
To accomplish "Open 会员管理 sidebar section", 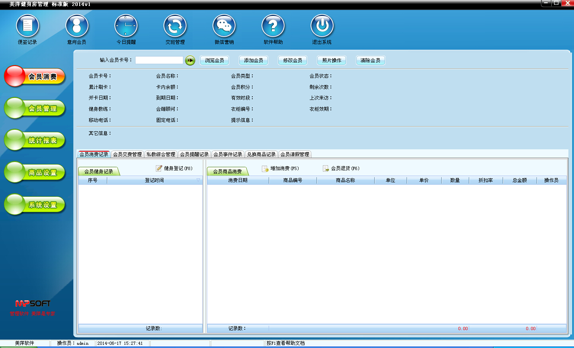I will pyautogui.click(x=35, y=108).
